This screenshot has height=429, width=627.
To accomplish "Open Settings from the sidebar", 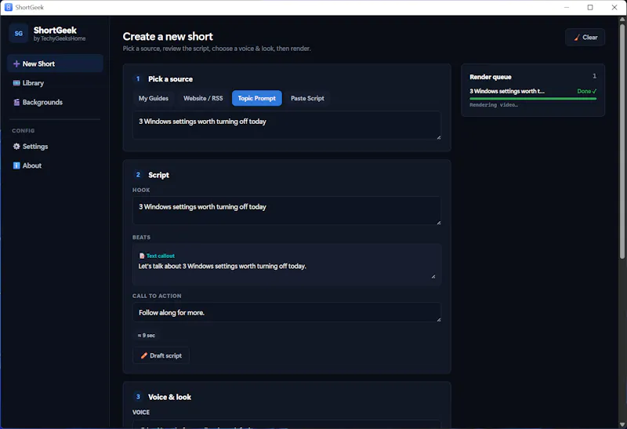I will pyautogui.click(x=55, y=147).
